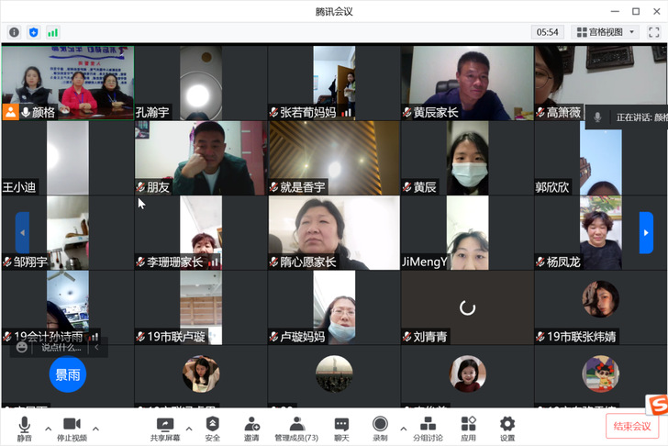Open Manage Members (管理成员) panel
The image size is (668, 446).
(x=296, y=427)
